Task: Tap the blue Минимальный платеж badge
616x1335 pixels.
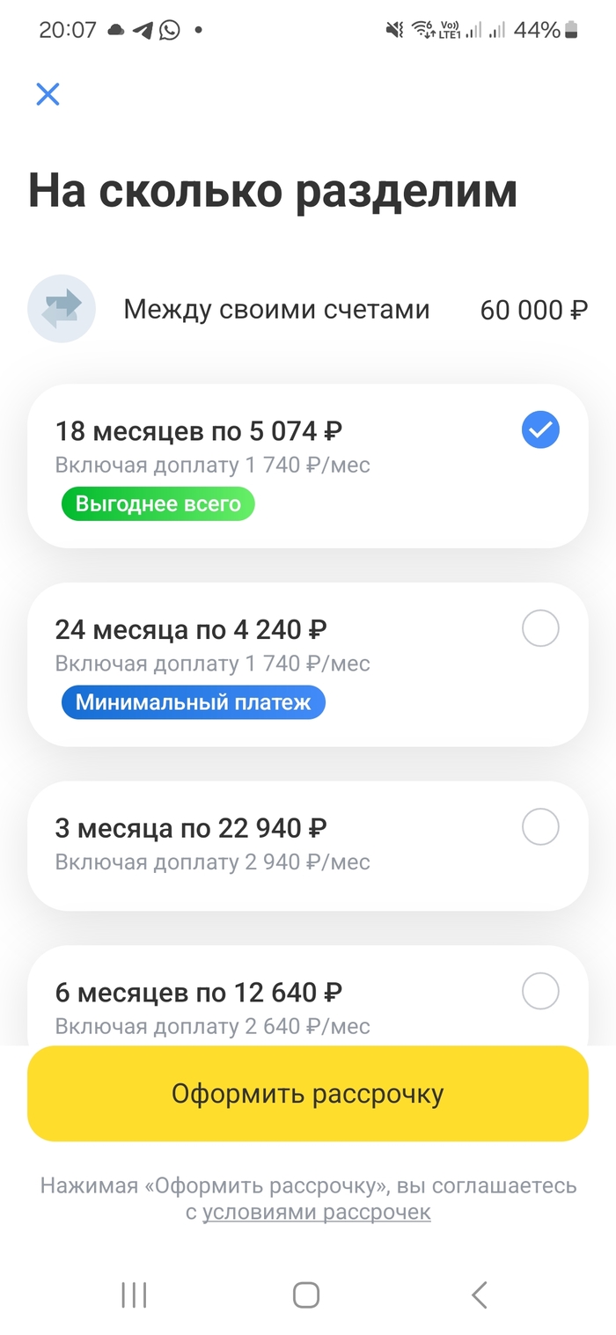Action: 193,702
